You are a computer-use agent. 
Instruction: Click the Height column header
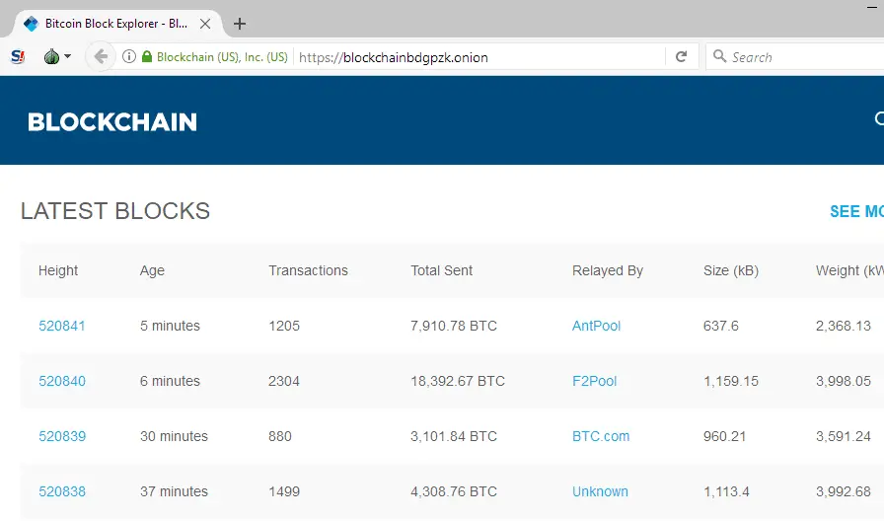pos(58,270)
